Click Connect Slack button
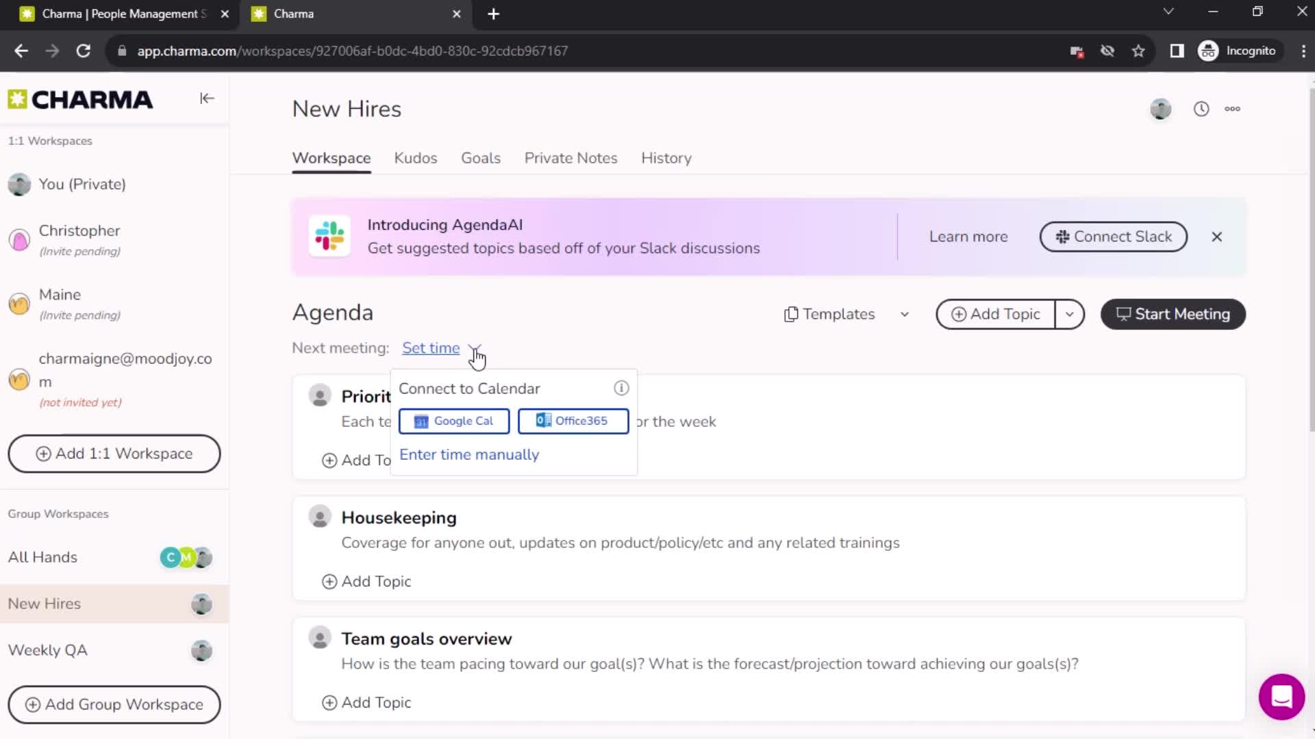This screenshot has height=739, width=1315. point(1114,237)
